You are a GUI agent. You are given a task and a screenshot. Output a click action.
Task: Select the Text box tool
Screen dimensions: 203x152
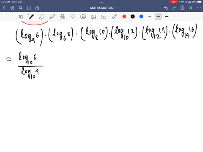coord(104,17)
